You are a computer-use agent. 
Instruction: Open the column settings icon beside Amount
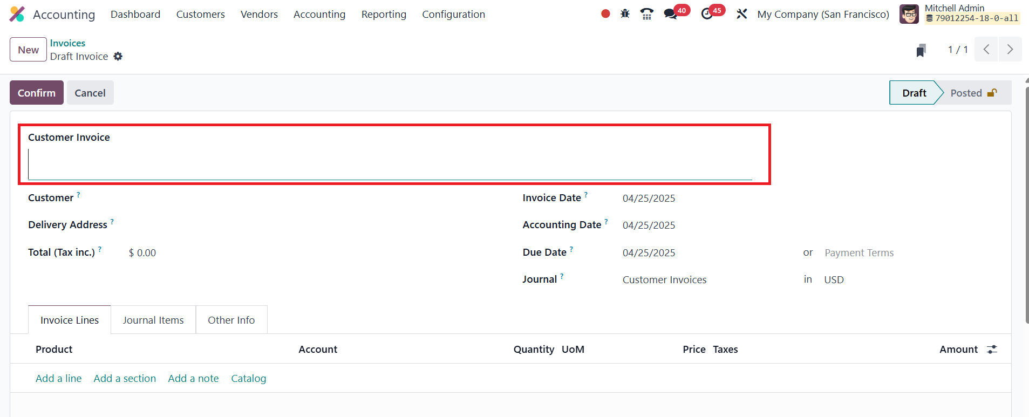pyautogui.click(x=992, y=350)
